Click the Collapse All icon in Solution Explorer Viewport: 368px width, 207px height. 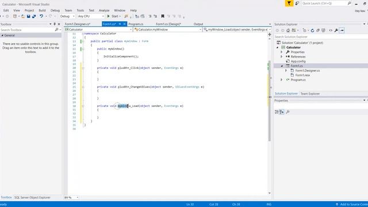click(318, 30)
